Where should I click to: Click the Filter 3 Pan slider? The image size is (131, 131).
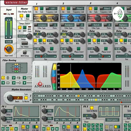point(100,56)
